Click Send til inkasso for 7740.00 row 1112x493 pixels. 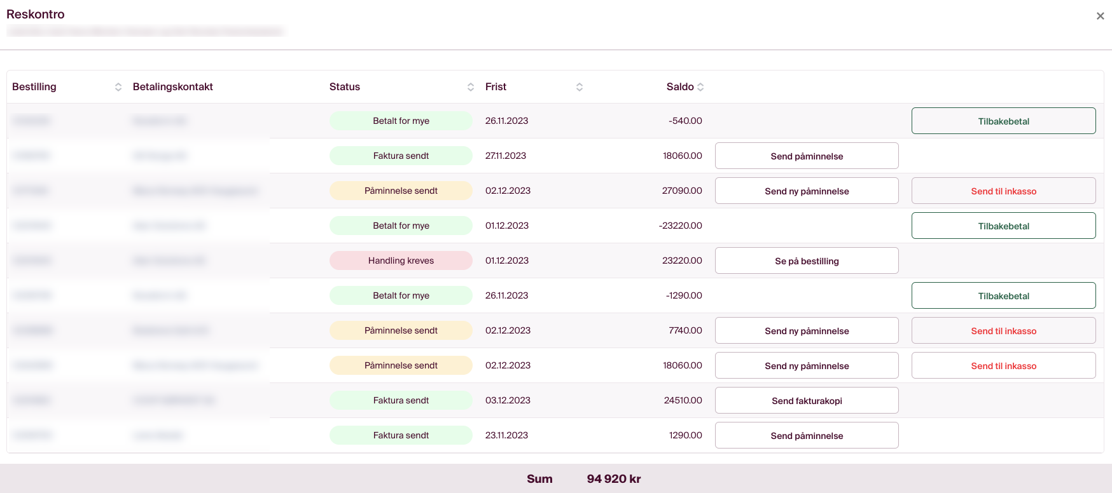tap(1003, 330)
